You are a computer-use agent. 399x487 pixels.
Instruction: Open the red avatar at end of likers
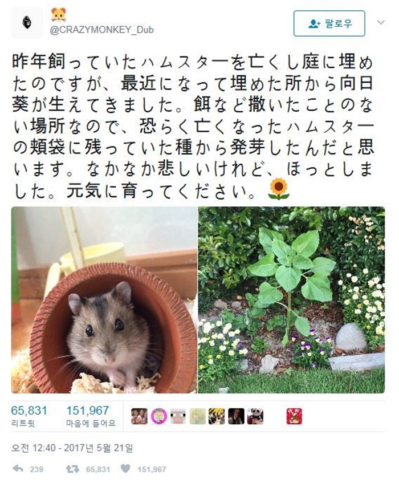pos(294,416)
